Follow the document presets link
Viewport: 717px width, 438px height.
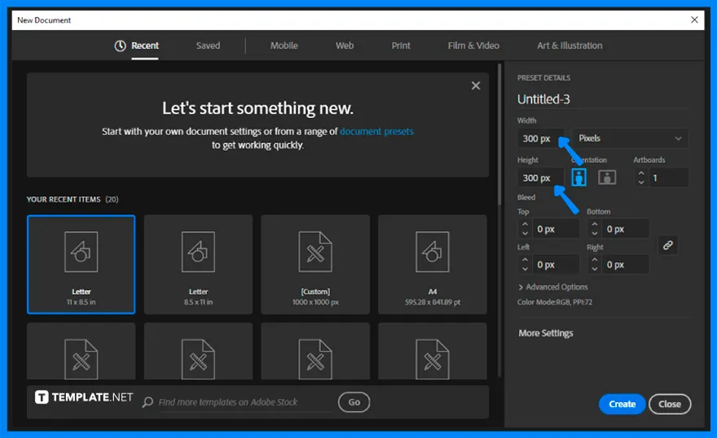tap(376, 131)
